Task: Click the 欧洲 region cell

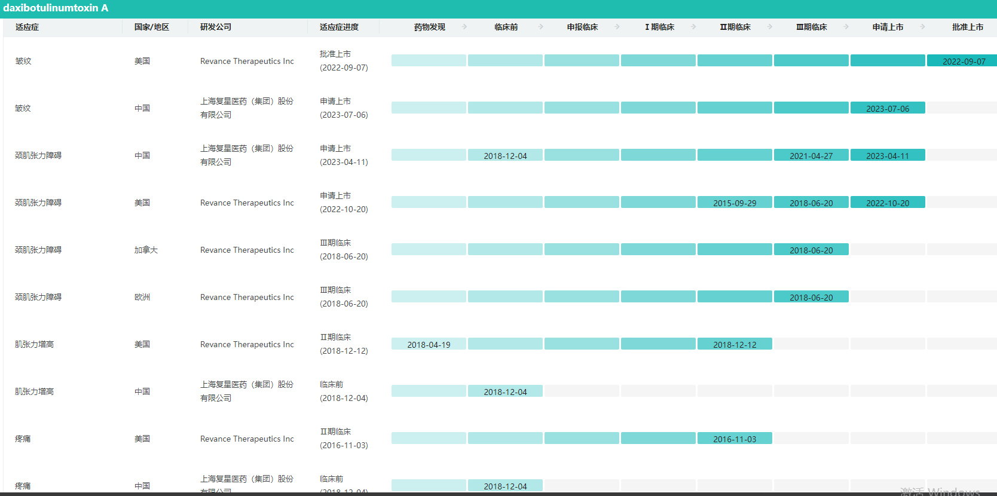Action: [142, 297]
